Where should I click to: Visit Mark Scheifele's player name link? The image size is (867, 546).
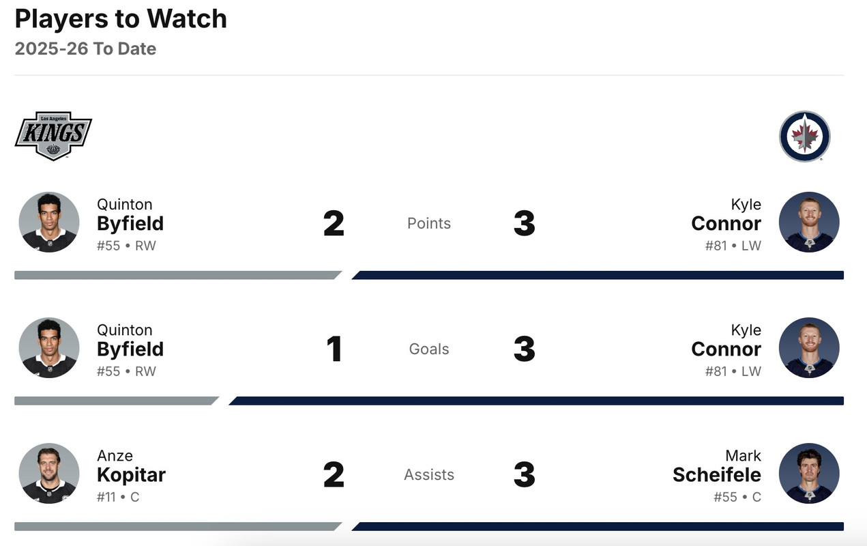coord(716,474)
